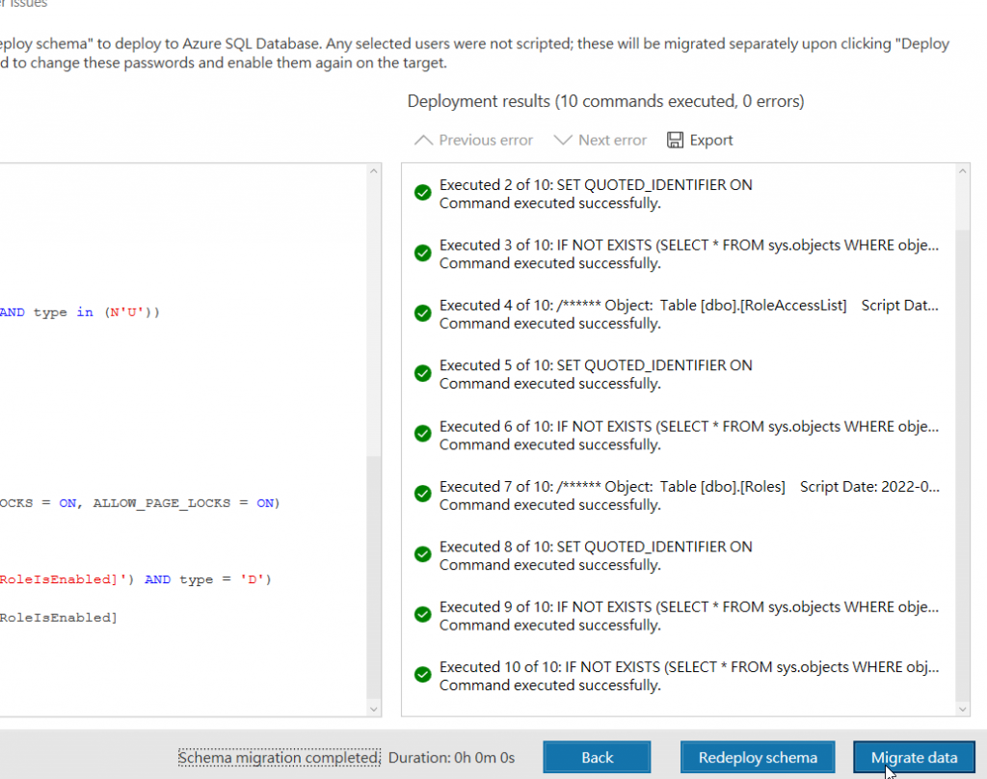This screenshot has height=779, width=987.
Task: Click success checkmark for Executed 9 of 10
Action: (423, 615)
